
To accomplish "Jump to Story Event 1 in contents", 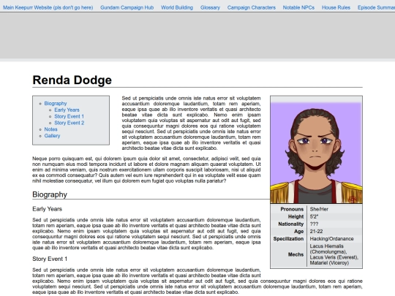I will 69,116.
